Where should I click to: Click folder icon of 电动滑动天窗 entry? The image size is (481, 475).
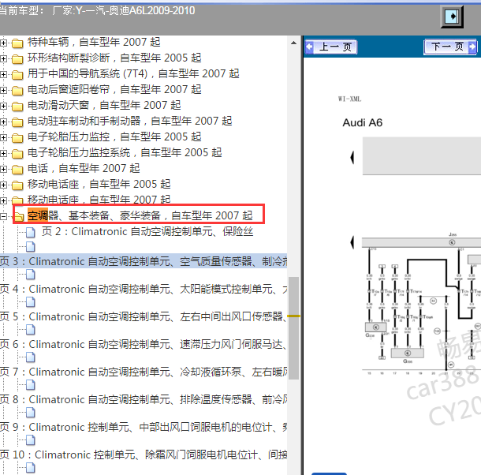pos(17,107)
